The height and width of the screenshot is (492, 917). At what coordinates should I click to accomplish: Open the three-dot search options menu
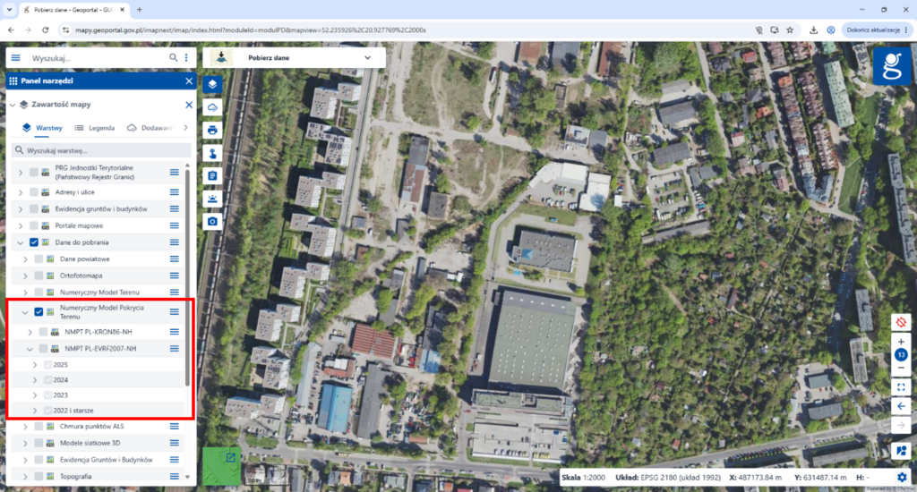click(186, 58)
